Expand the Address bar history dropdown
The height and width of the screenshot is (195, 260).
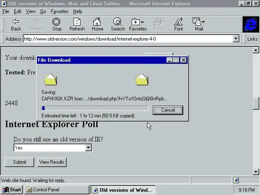coord(236,39)
